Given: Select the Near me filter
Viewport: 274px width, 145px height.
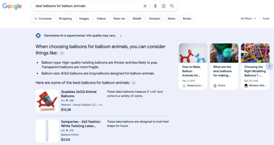Looking at the screenshot, I should (119, 19).
